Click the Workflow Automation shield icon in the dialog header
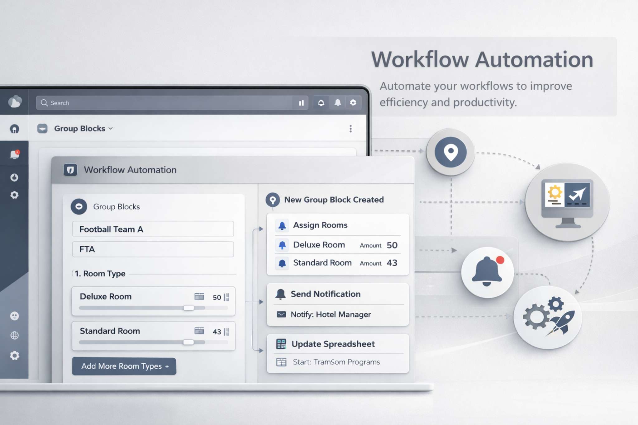This screenshot has height=425, width=638. 71,170
